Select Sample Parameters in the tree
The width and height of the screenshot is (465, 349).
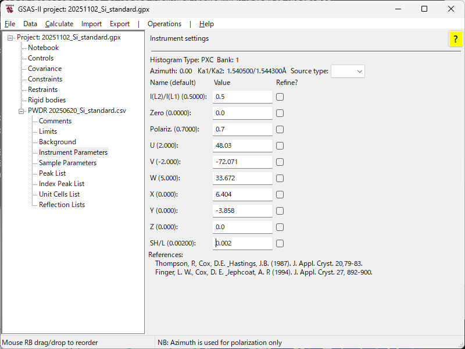click(67, 163)
